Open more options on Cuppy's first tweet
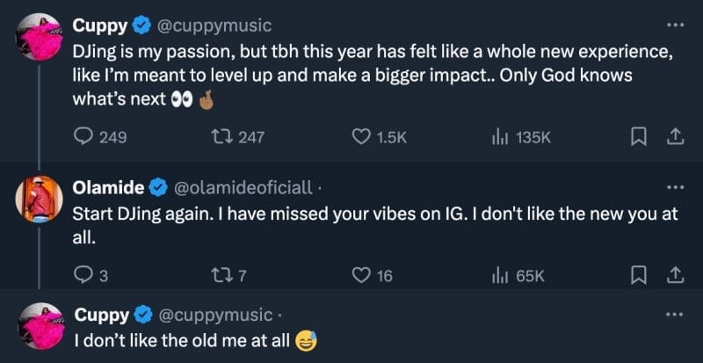Viewport: 703px width, 363px height. point(674,24)
